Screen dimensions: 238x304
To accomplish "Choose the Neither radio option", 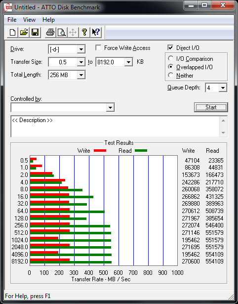I will pos(171,75).
